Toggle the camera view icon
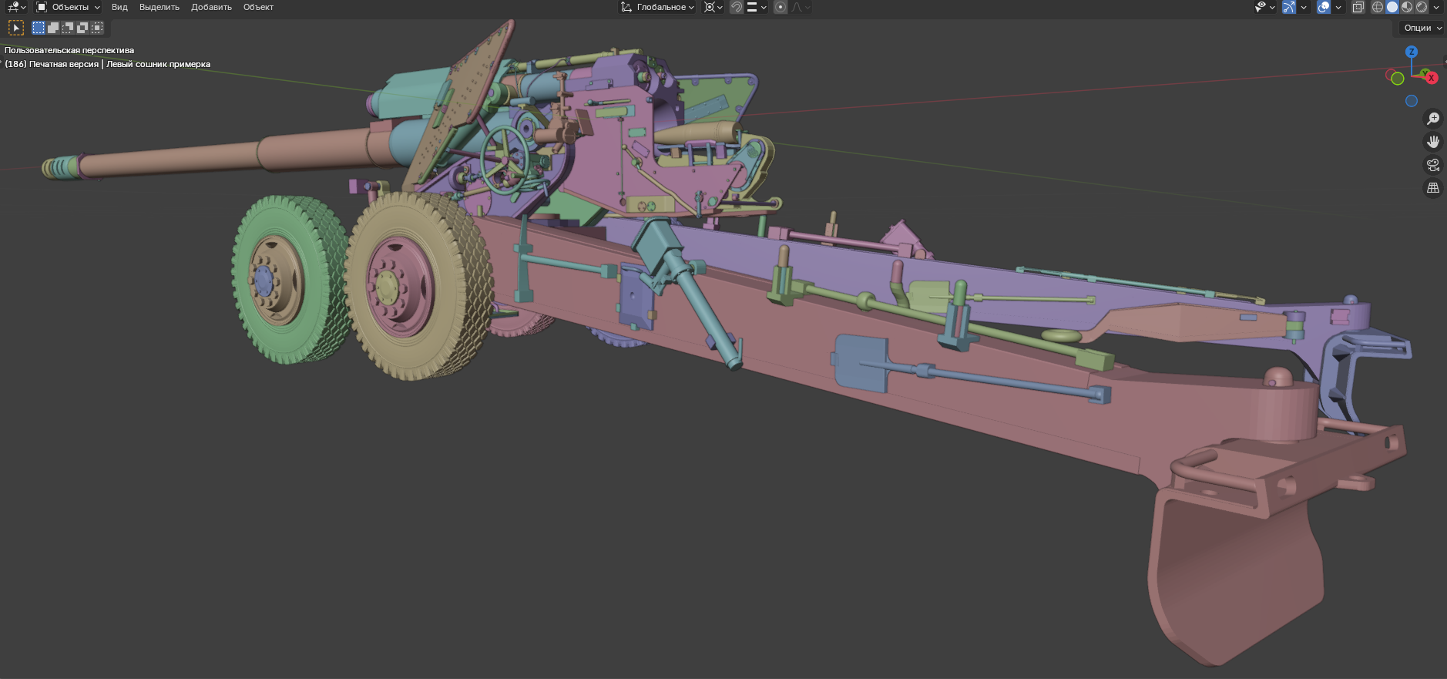The image size is (1447, 679). (x=1433, y=165)
